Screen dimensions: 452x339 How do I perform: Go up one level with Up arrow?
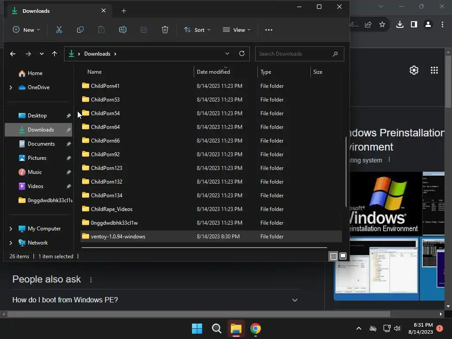(x=54, y=54)
